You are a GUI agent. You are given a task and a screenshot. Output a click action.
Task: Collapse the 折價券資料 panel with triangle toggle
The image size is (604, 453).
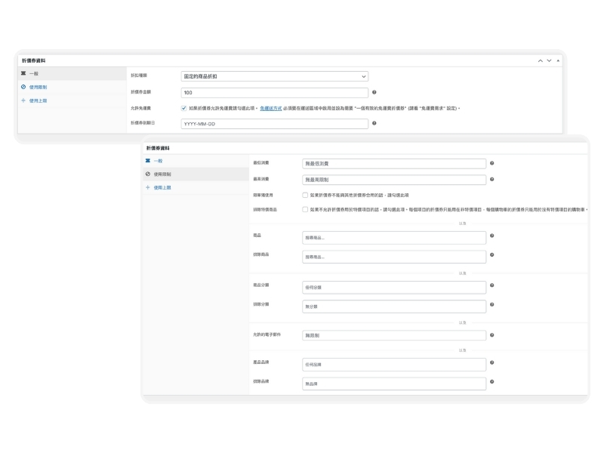(558, 60)
